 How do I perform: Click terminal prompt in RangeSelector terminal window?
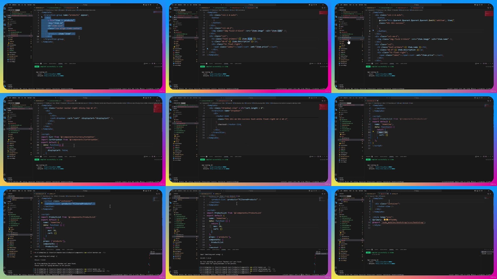[x=226, y=272]
